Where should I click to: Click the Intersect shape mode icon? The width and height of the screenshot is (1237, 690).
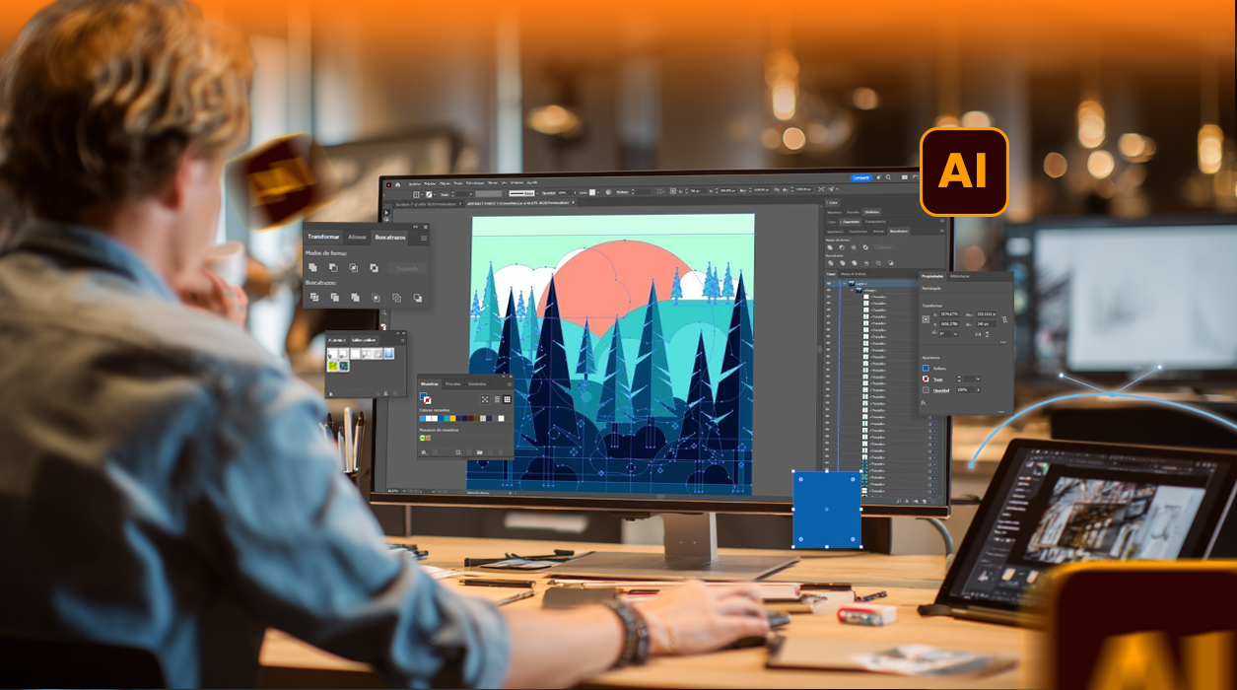(x=354, y=267)
